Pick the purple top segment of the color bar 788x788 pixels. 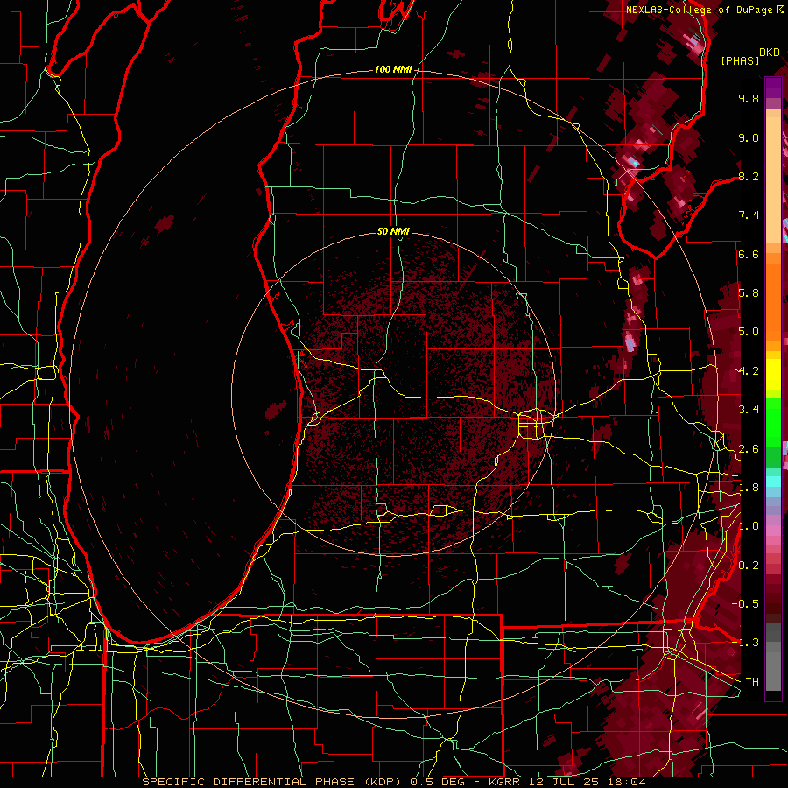773,88
